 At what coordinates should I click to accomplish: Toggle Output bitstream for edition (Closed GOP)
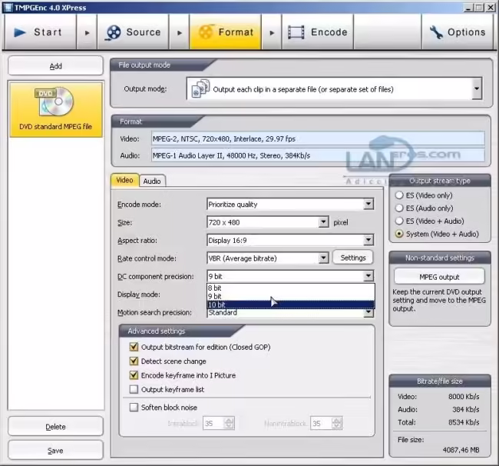click(x=134, y=347)
